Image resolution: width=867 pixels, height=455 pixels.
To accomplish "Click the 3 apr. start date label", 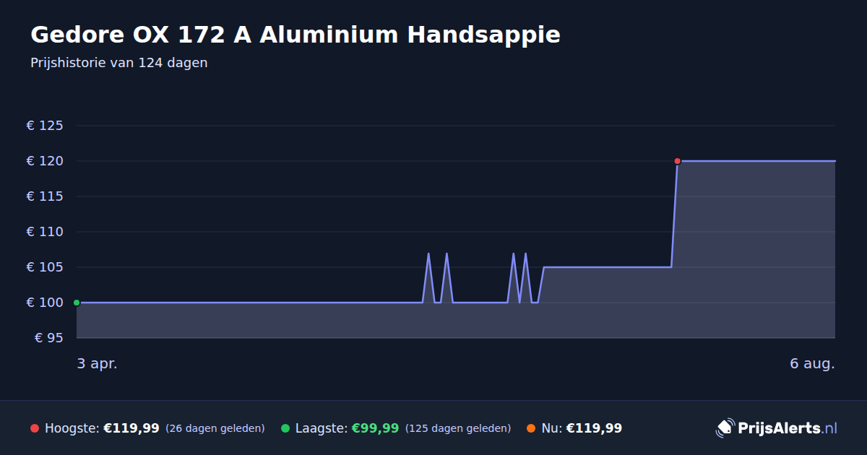I will tap(98, 363).
